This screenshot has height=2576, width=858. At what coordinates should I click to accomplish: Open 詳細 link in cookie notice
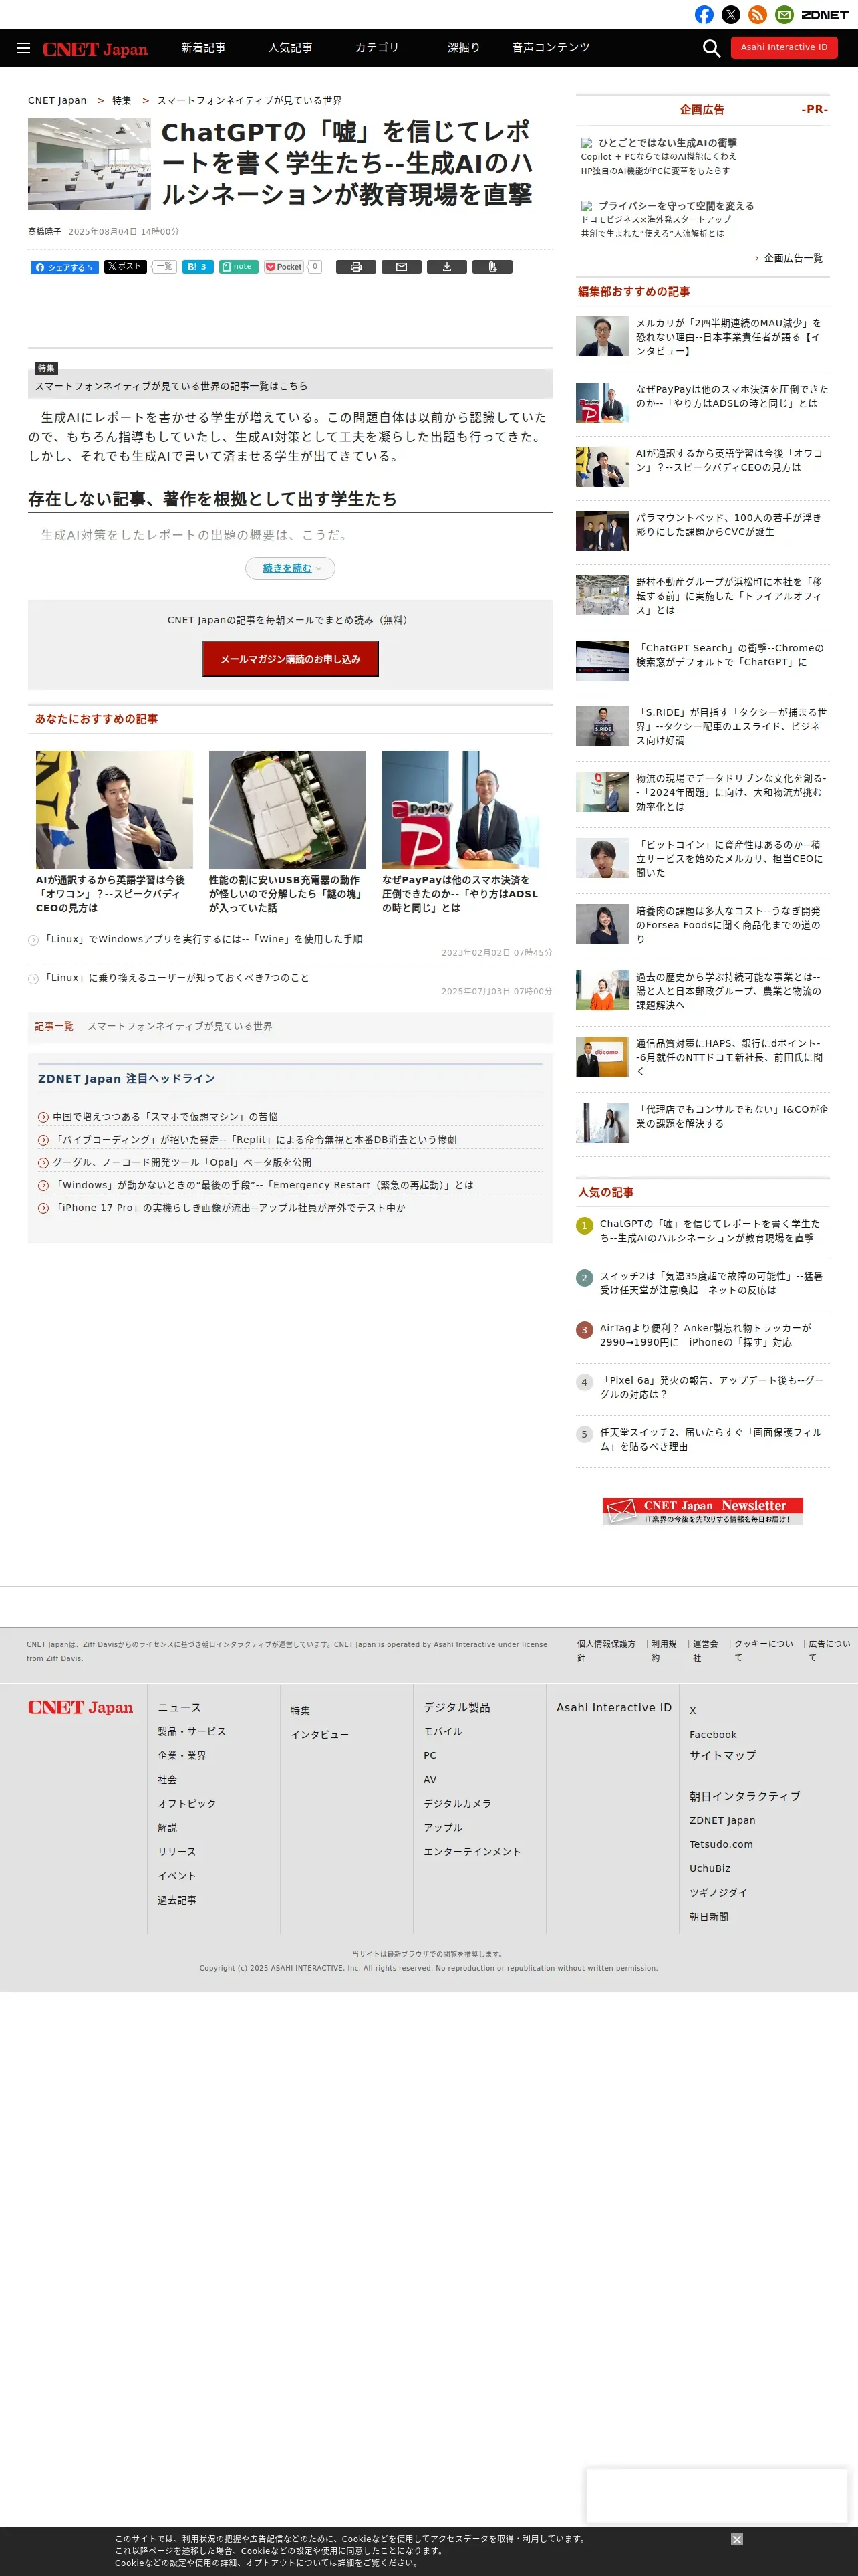[345, 2563]
